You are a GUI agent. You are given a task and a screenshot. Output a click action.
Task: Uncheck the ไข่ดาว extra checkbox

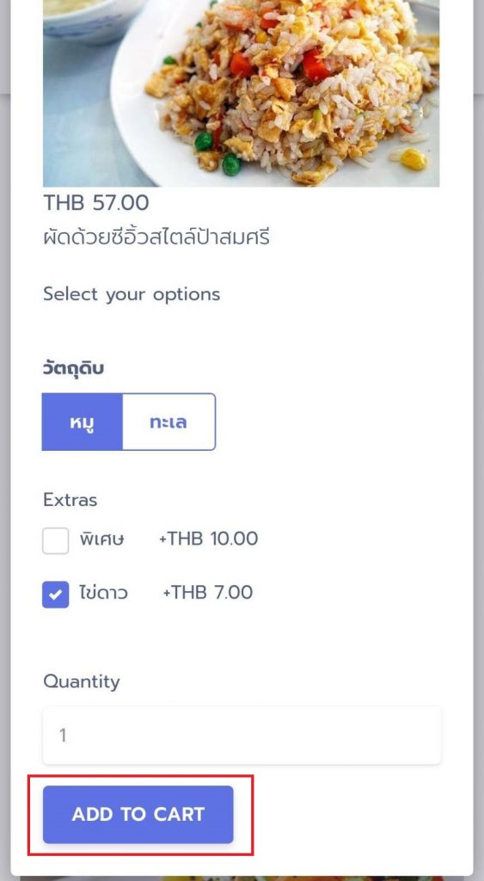point(56,595)
